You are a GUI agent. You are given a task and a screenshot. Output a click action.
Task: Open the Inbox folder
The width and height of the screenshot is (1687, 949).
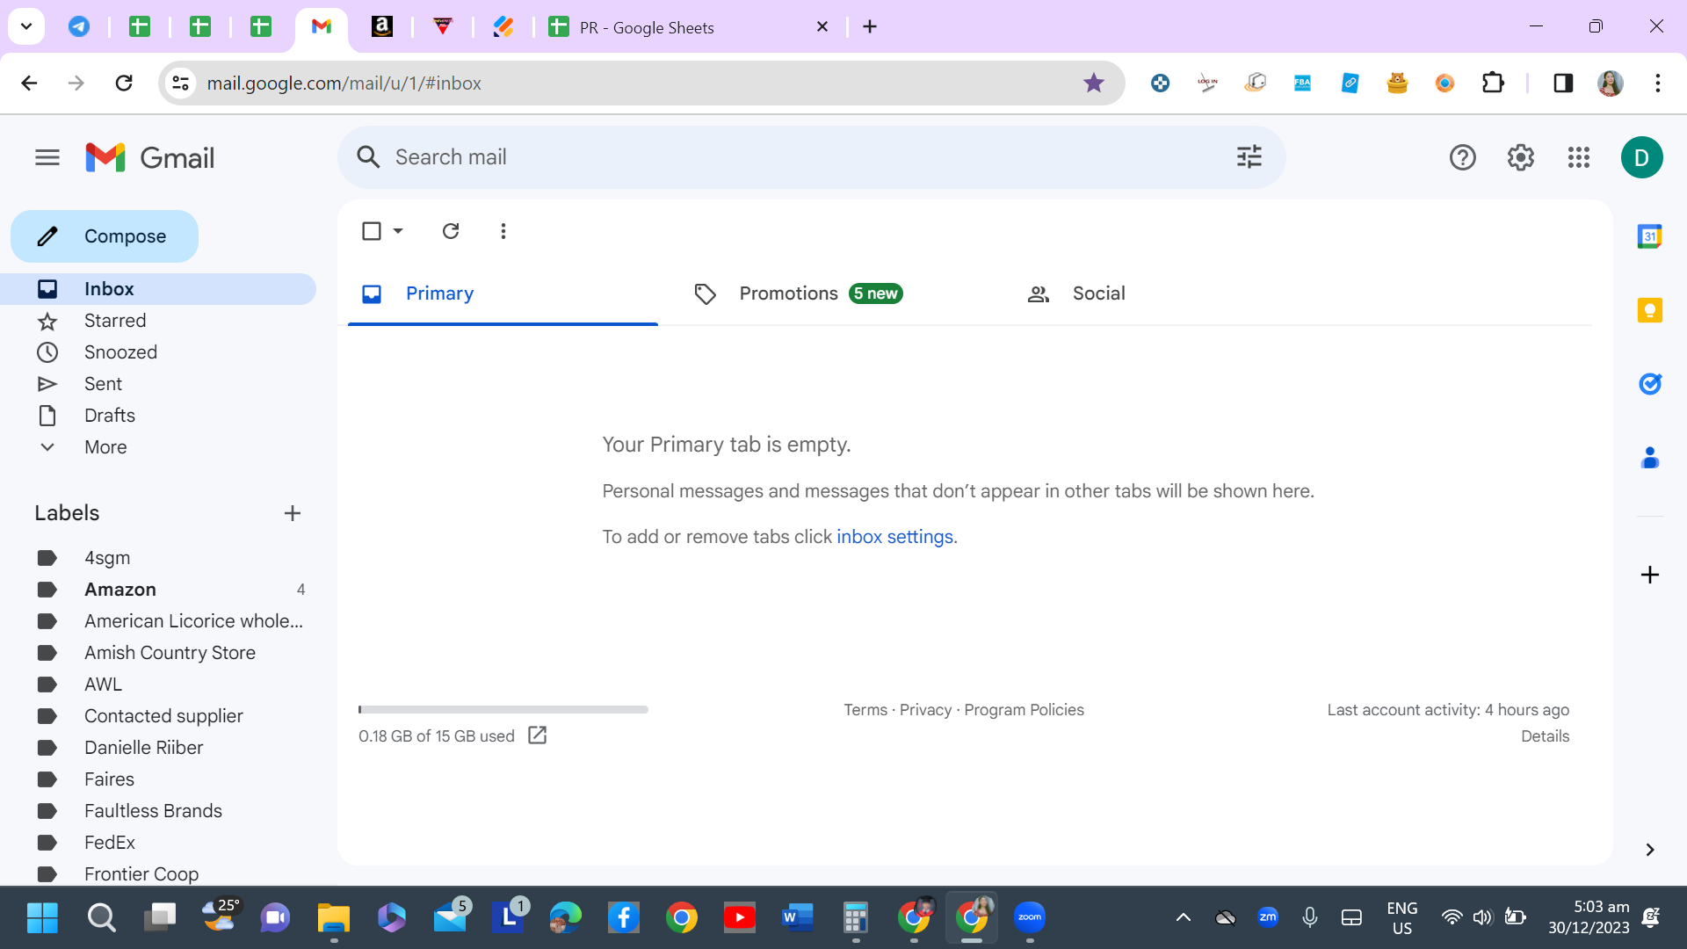(x=158, y=289)
